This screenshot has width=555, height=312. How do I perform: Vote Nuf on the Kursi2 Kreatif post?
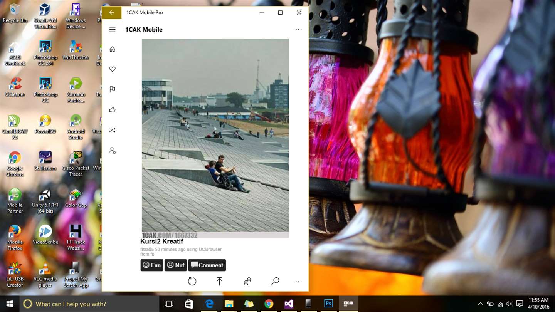click(176, 265)
